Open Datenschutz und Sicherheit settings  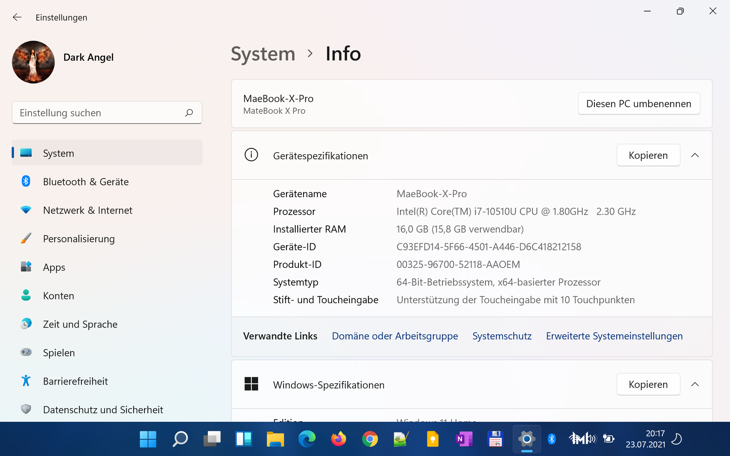(107, 410)
